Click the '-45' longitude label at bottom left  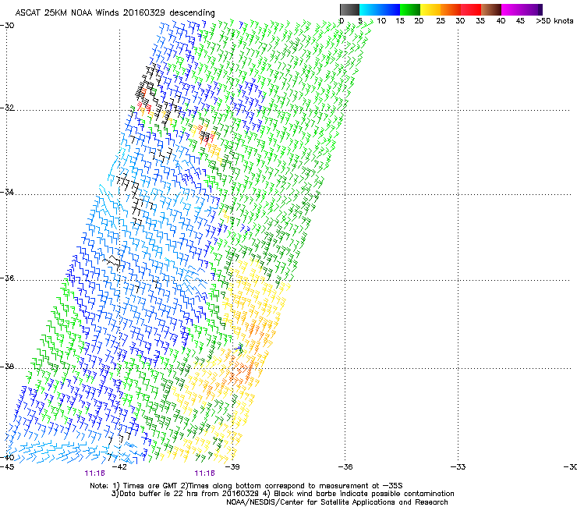[7, 467]
